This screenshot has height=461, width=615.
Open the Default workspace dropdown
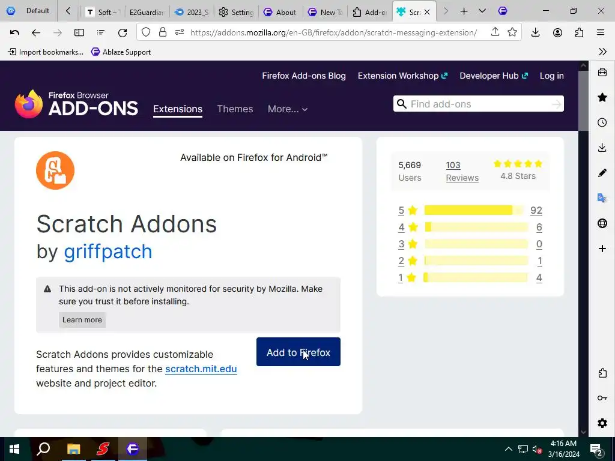(28, 11)
